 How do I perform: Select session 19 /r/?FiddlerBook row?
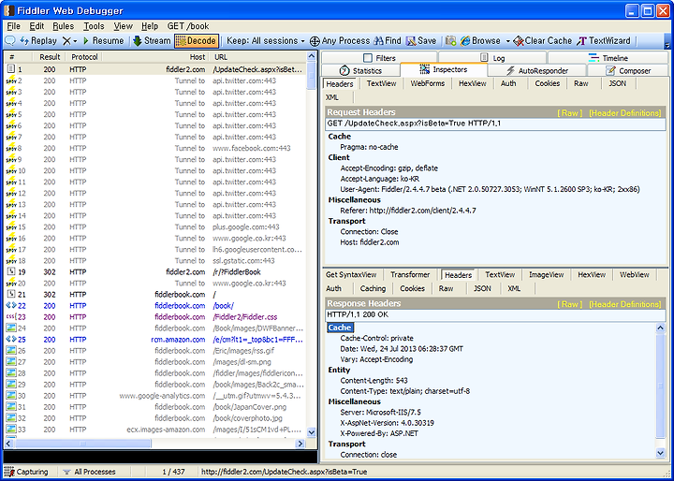tap(155, 271)
